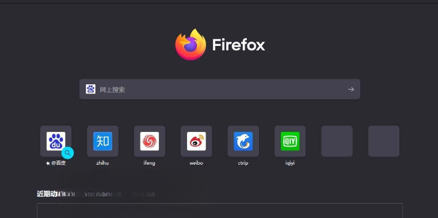Click the weibo label text

click(x=196, y=163)
